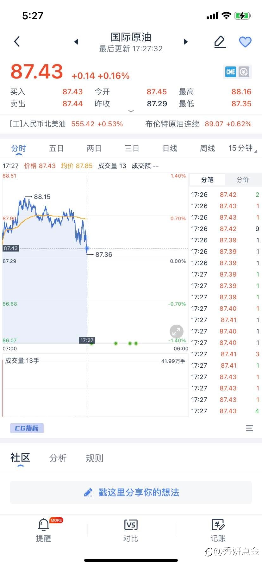Open the hamburger menu beside CG指标
This screenshot has height=567, width=262.
(x=249, y=428)
